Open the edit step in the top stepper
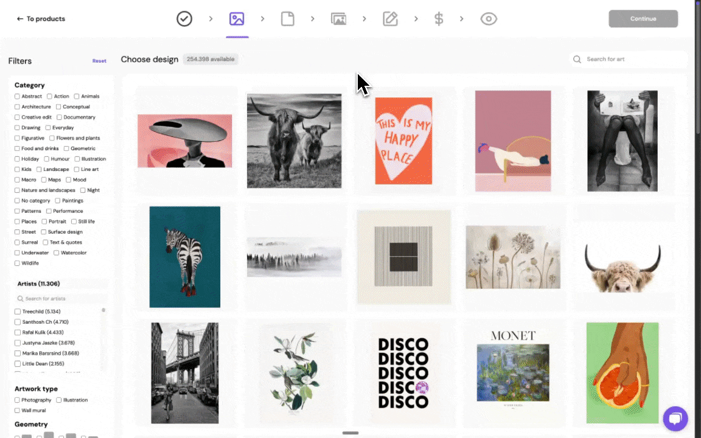 (390, 19)
